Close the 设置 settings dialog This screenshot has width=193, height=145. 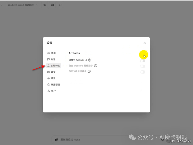tap(144, 43)
